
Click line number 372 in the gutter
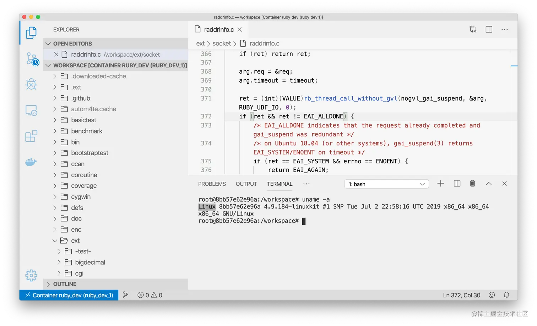206,116
